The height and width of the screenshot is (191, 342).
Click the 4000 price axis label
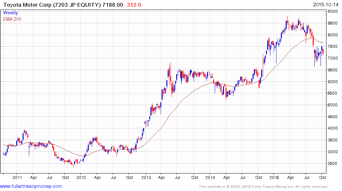(333, 128)
